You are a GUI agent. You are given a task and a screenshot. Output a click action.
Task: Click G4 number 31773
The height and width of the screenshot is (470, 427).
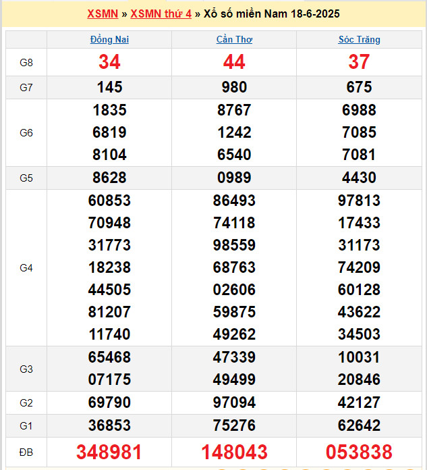[x=109, y=245]
